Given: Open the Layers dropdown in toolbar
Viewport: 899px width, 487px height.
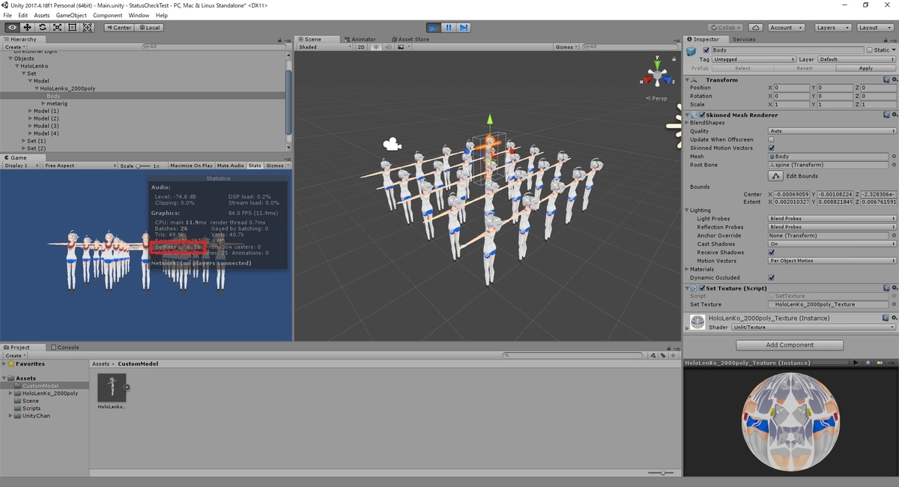Looking at the screenshot, I should point(832,28).
